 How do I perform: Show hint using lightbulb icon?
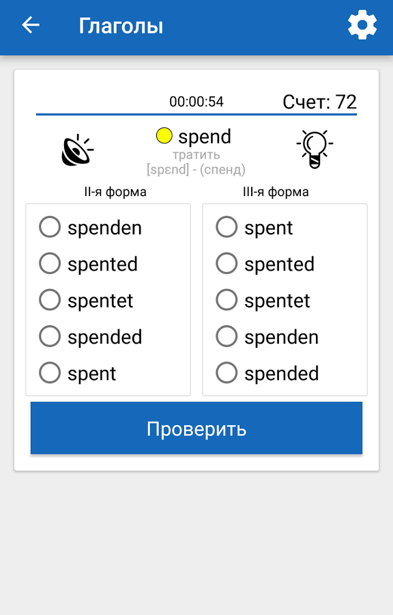[x=315, y=149]
